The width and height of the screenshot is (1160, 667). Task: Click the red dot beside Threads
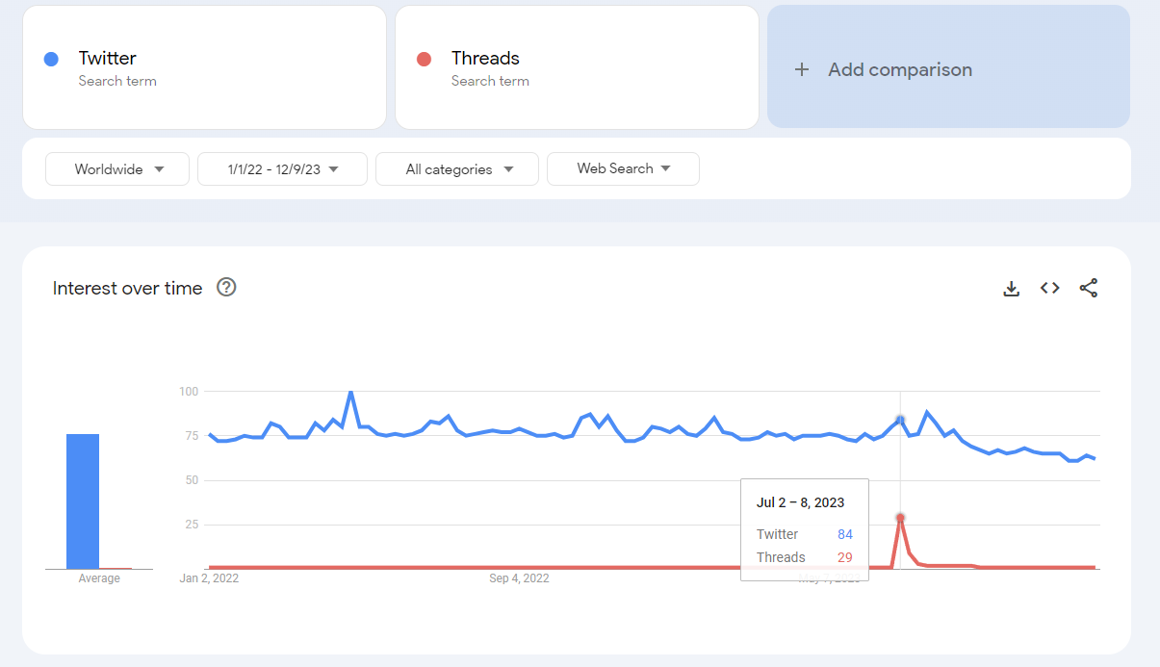[424, 59]
